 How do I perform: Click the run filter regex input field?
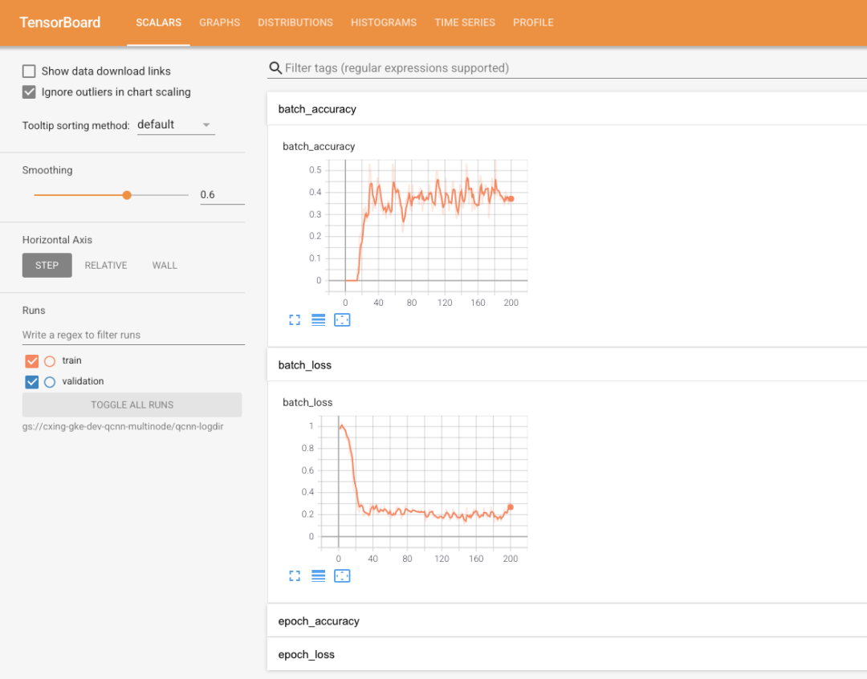pos(132,335)
